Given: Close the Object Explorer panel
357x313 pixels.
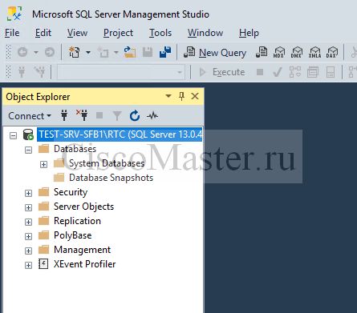Looking at the screenshot, I should (x=195, y=96).
